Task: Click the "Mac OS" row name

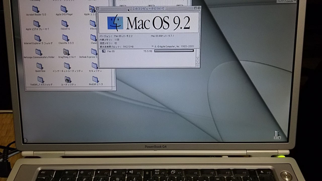Action: tap(111, 51)
